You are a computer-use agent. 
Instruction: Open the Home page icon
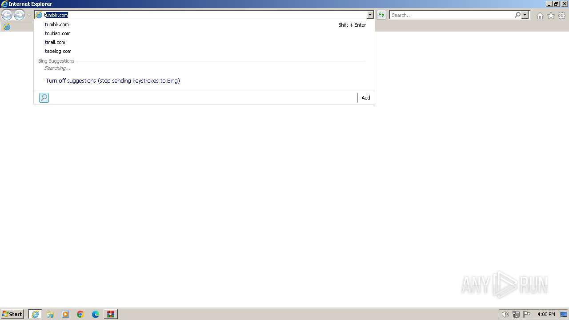click(x=540, y=16)
